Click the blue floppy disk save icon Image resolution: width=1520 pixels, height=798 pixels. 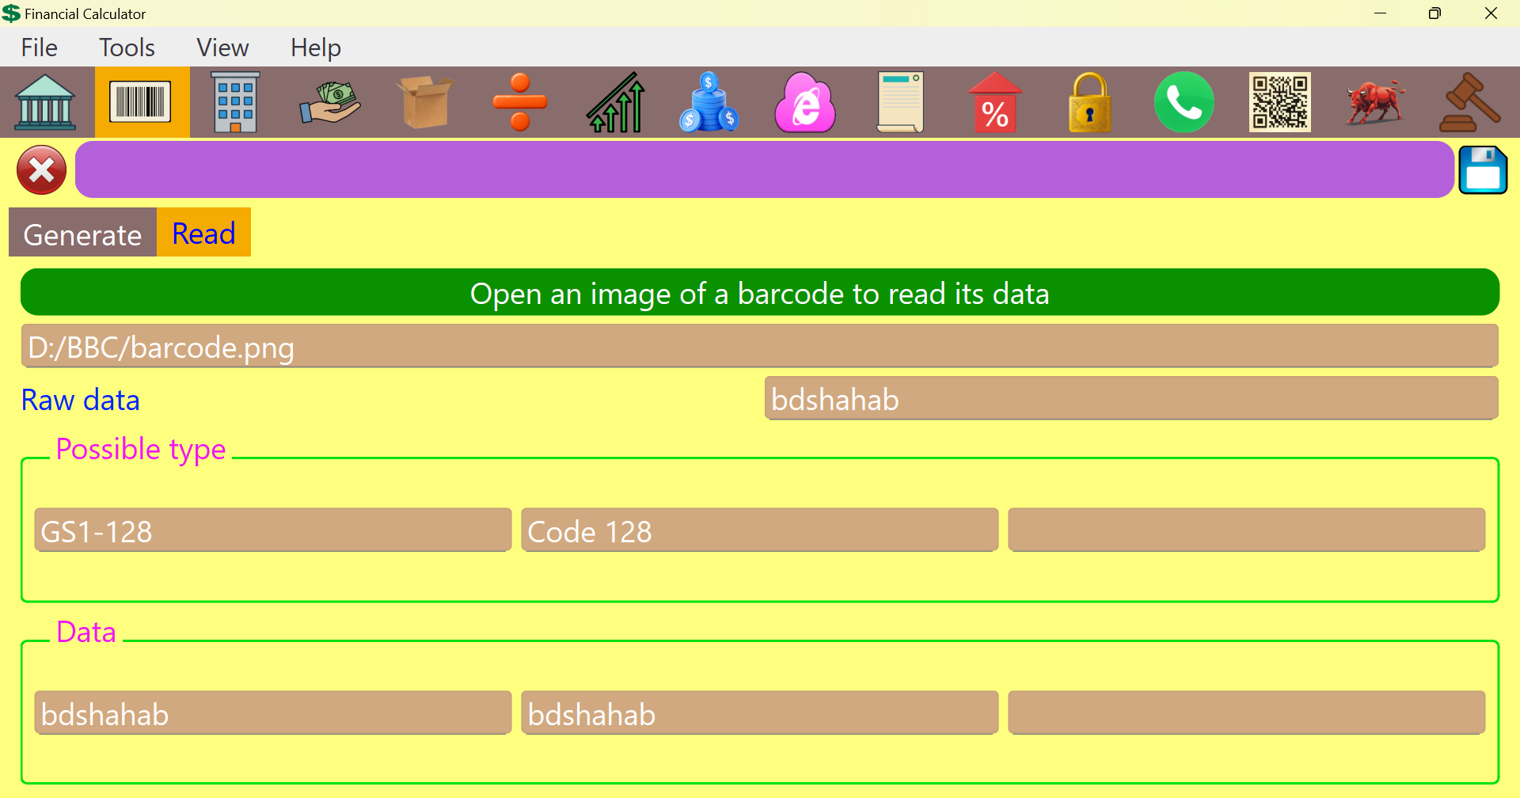[1483, 170]
